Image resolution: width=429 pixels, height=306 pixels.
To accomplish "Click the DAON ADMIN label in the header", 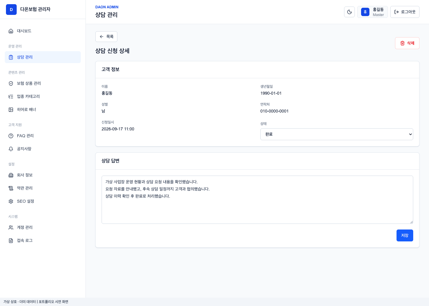I will pyautogui.click(x=107, y=7).
